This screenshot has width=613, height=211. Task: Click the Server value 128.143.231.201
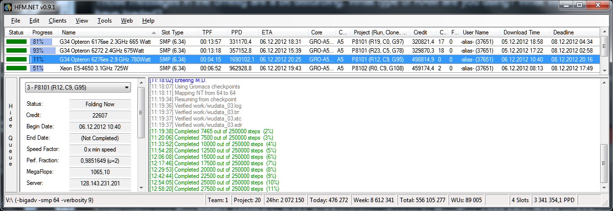(100, 183)
